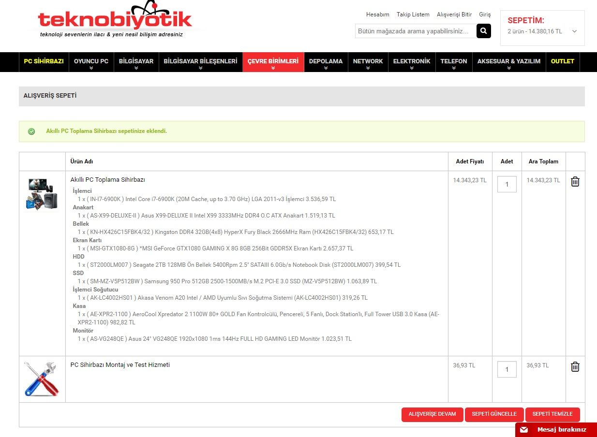Click Alışverişi Bitir link
Screen dimensions: 597x437
pos(454,15)
